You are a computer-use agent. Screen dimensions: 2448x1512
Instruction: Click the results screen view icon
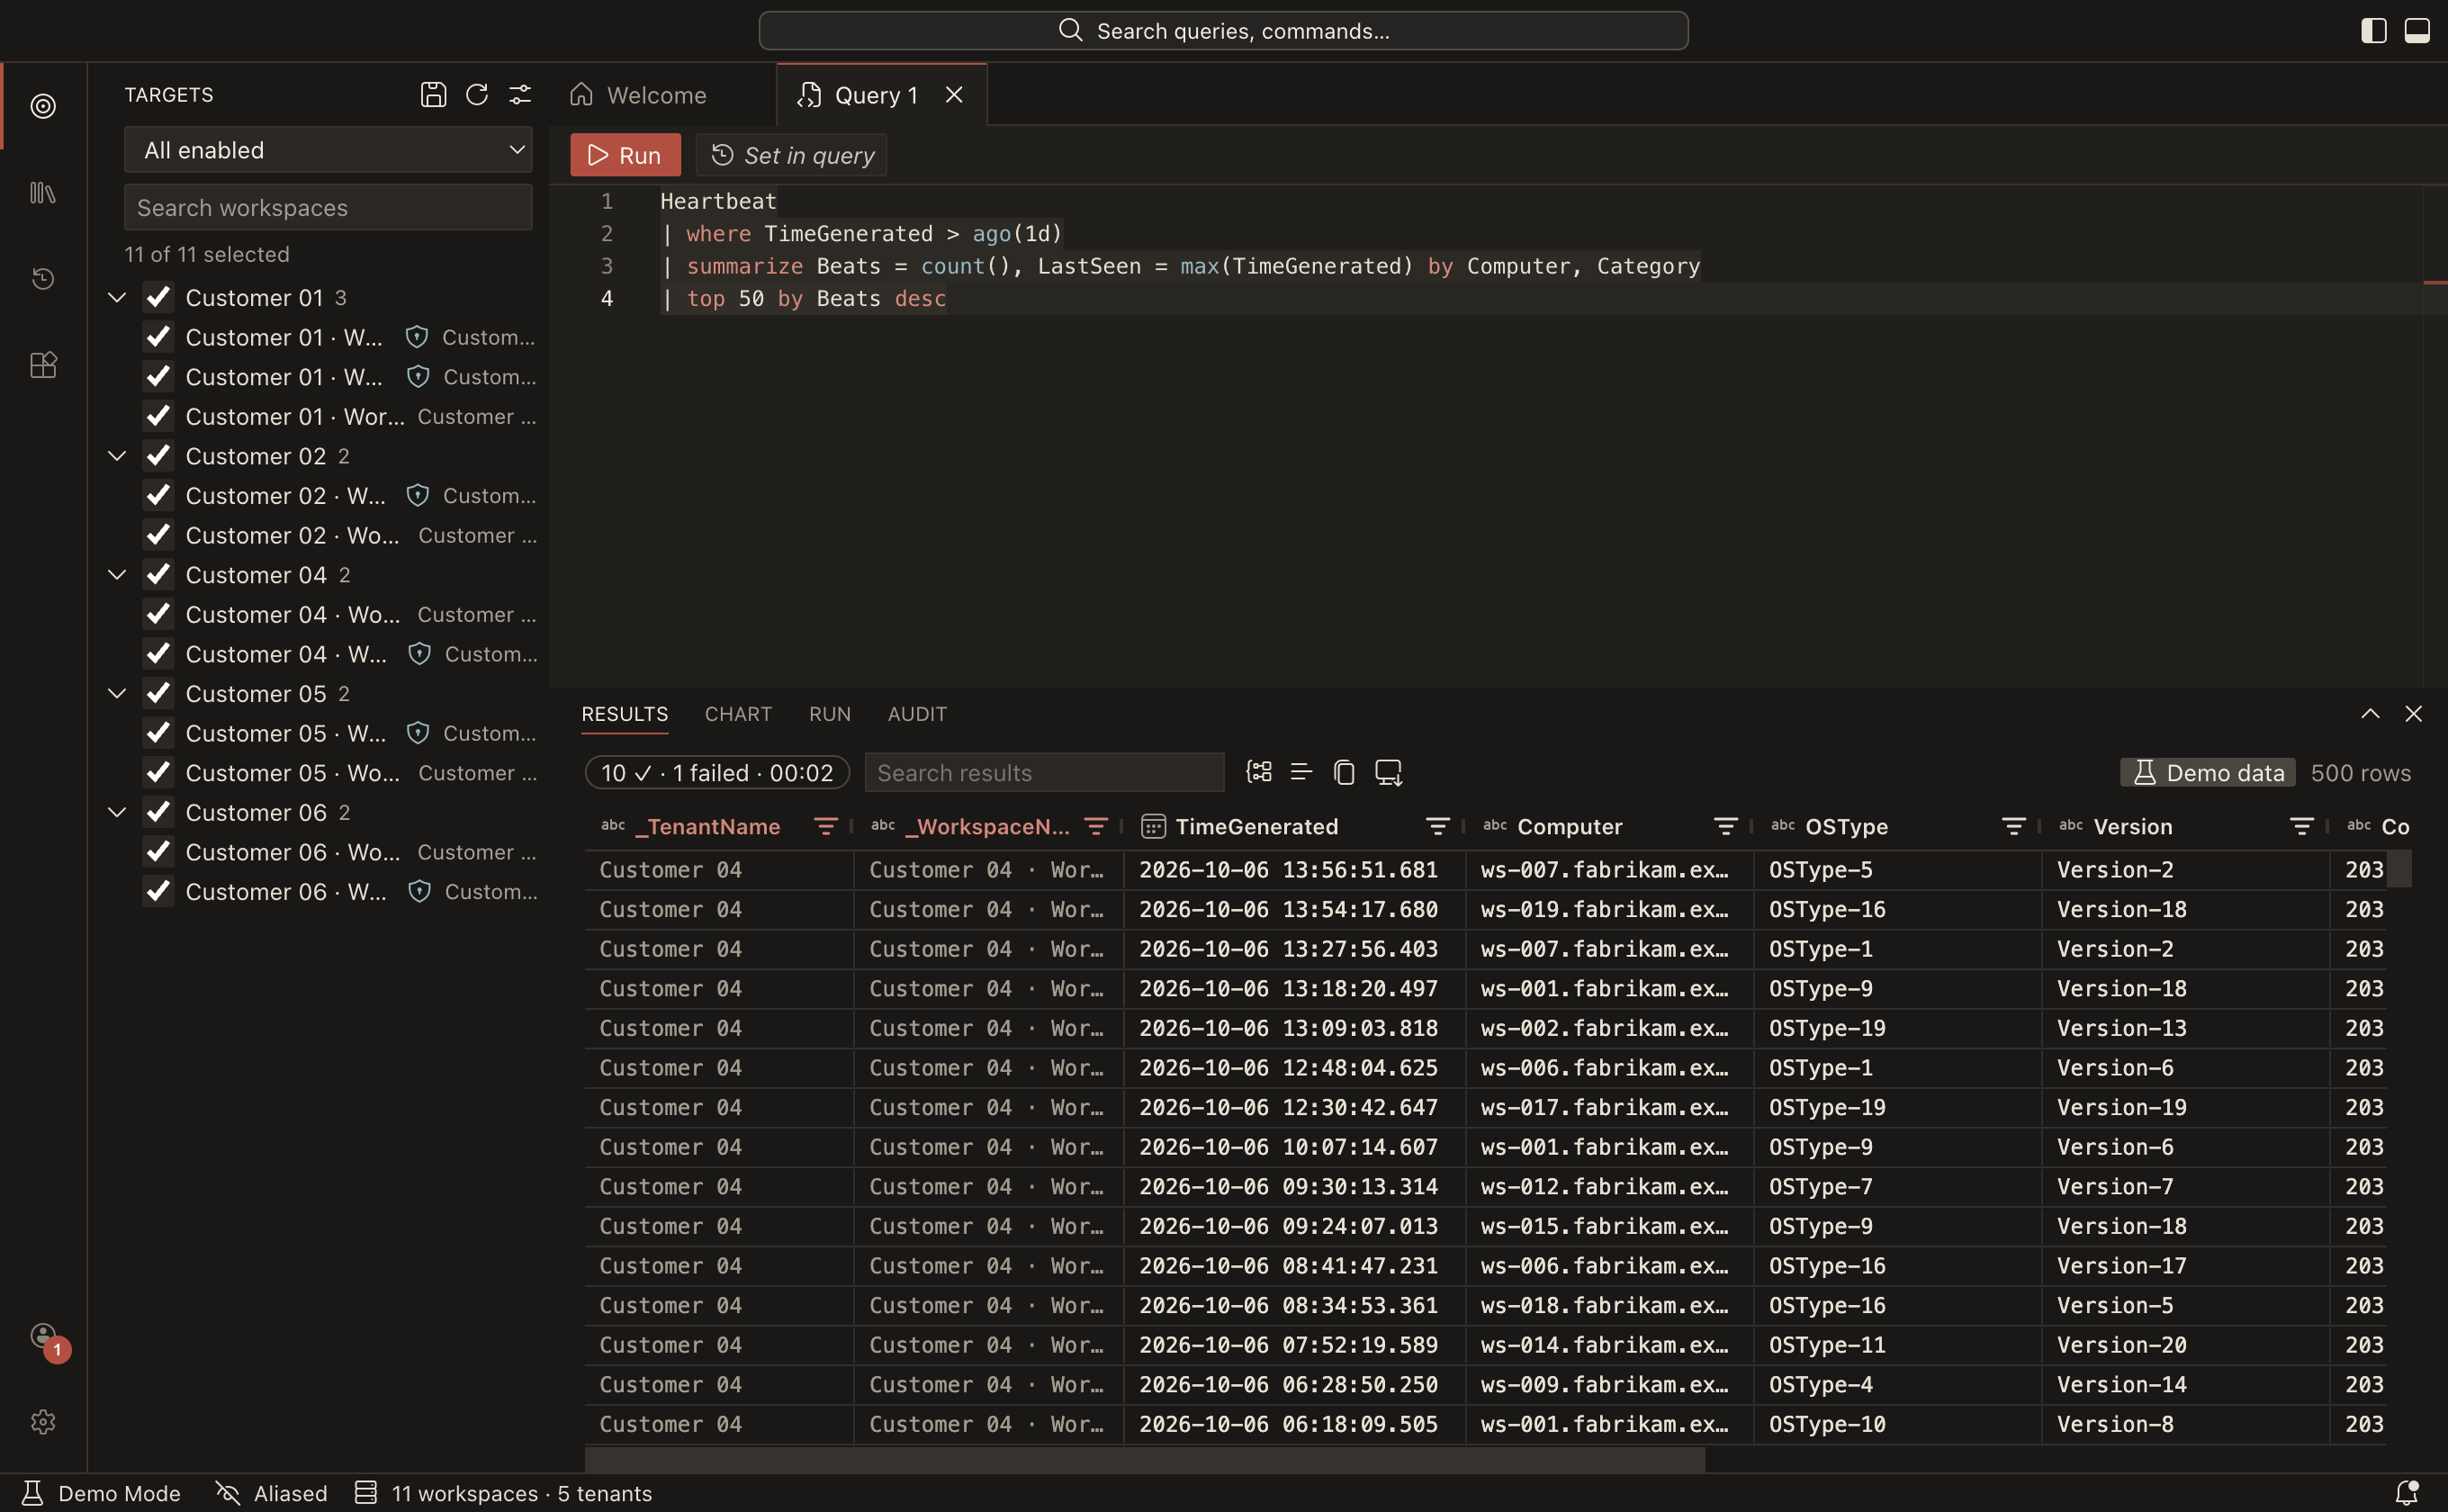coord(1388,772)
